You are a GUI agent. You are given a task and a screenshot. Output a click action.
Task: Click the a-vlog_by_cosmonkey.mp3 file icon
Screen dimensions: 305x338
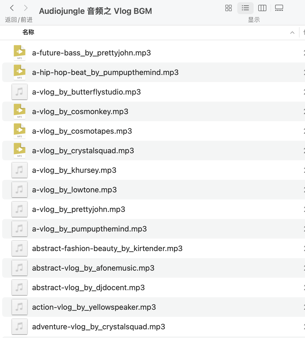click(x=20, y=111)
